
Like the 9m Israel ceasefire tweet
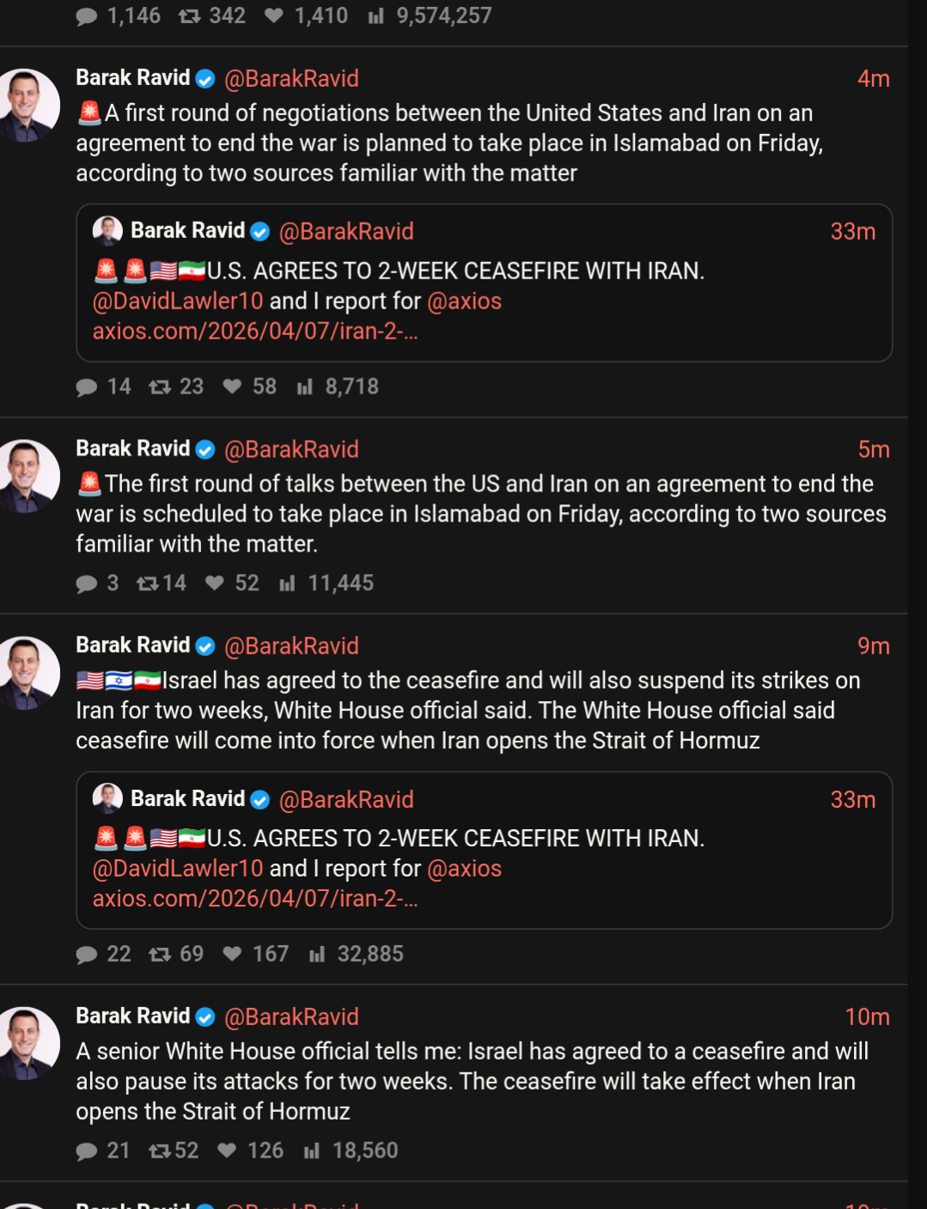pyautogui.click(x=232, y=954)
